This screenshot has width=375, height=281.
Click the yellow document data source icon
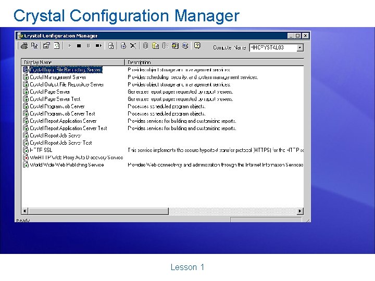tap(155, 46)
